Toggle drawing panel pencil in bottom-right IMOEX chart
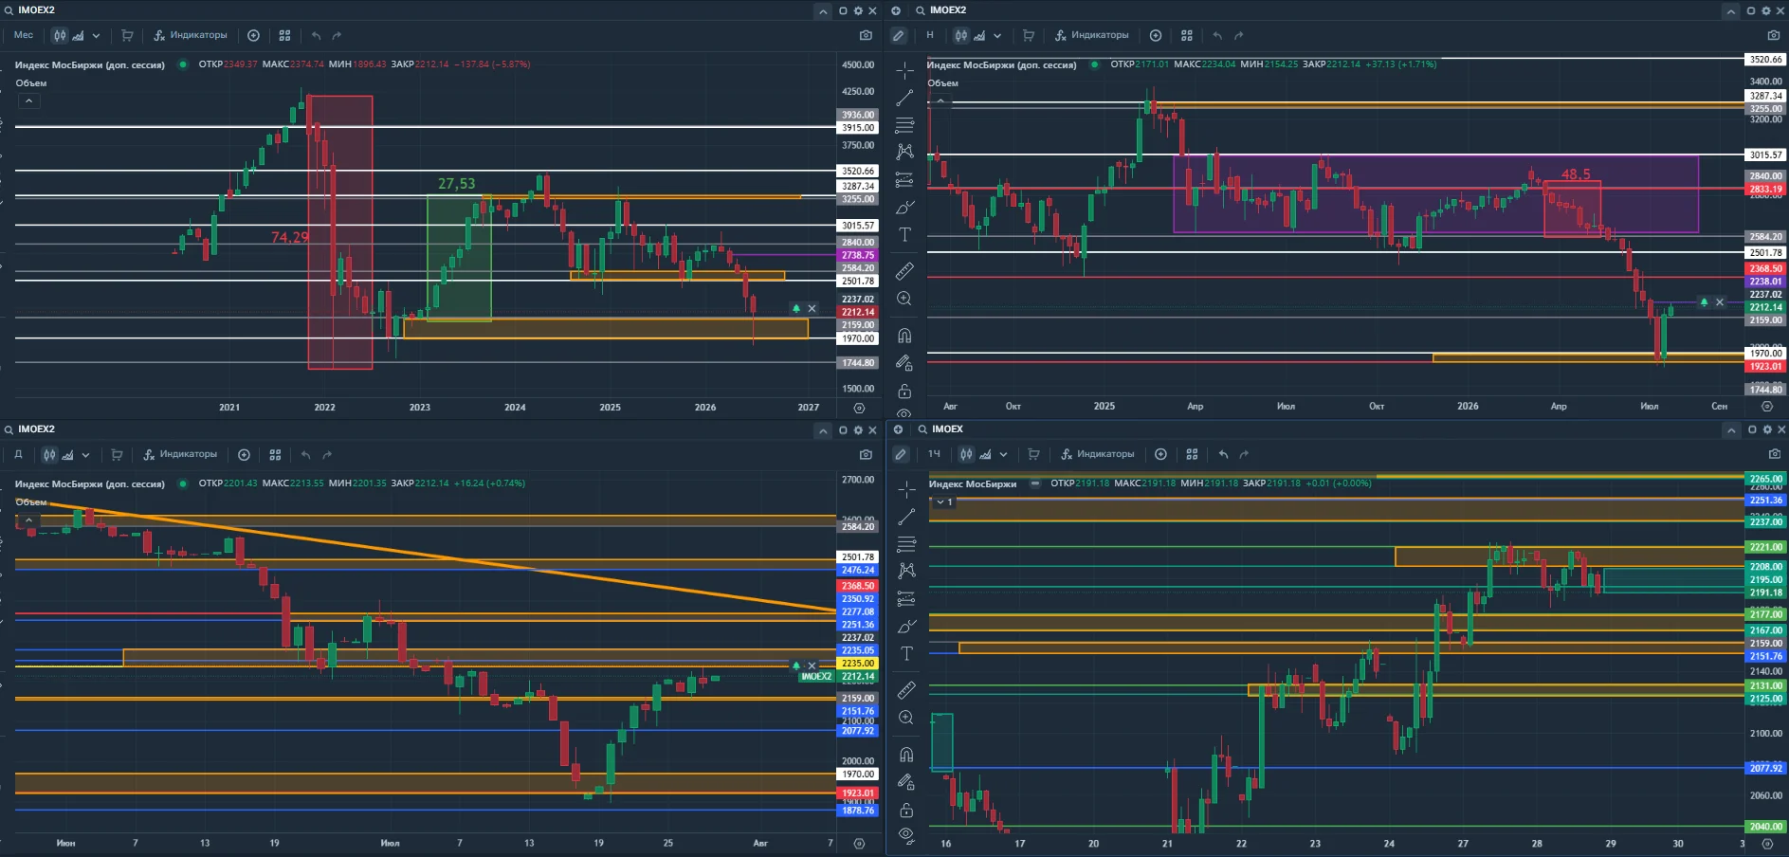The width and height of the screenshot is (1789, 857). [x=901, y=454]
